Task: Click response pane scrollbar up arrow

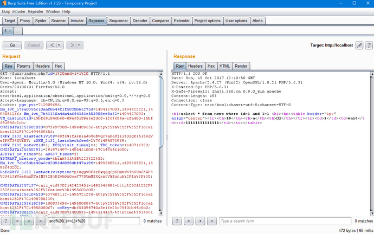Action: tap(372, 74)
